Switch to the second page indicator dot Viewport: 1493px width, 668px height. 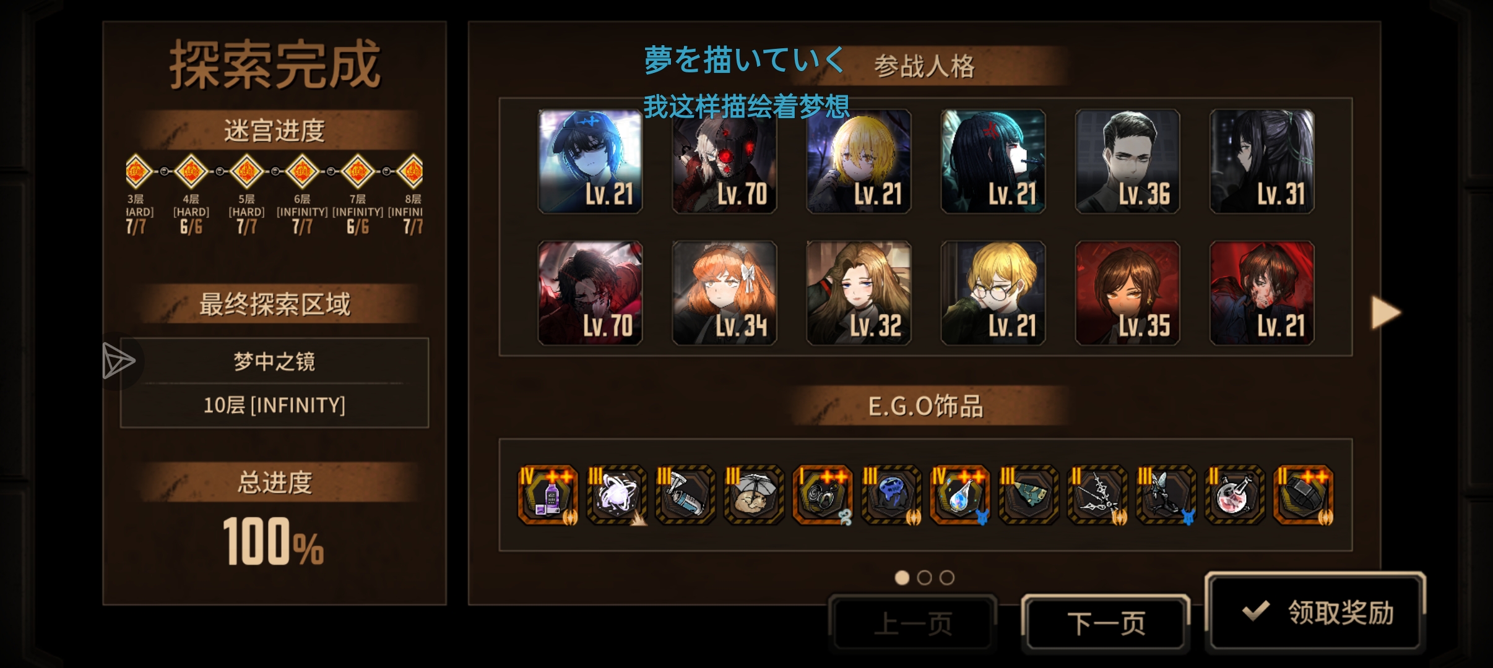pos(924,578)
